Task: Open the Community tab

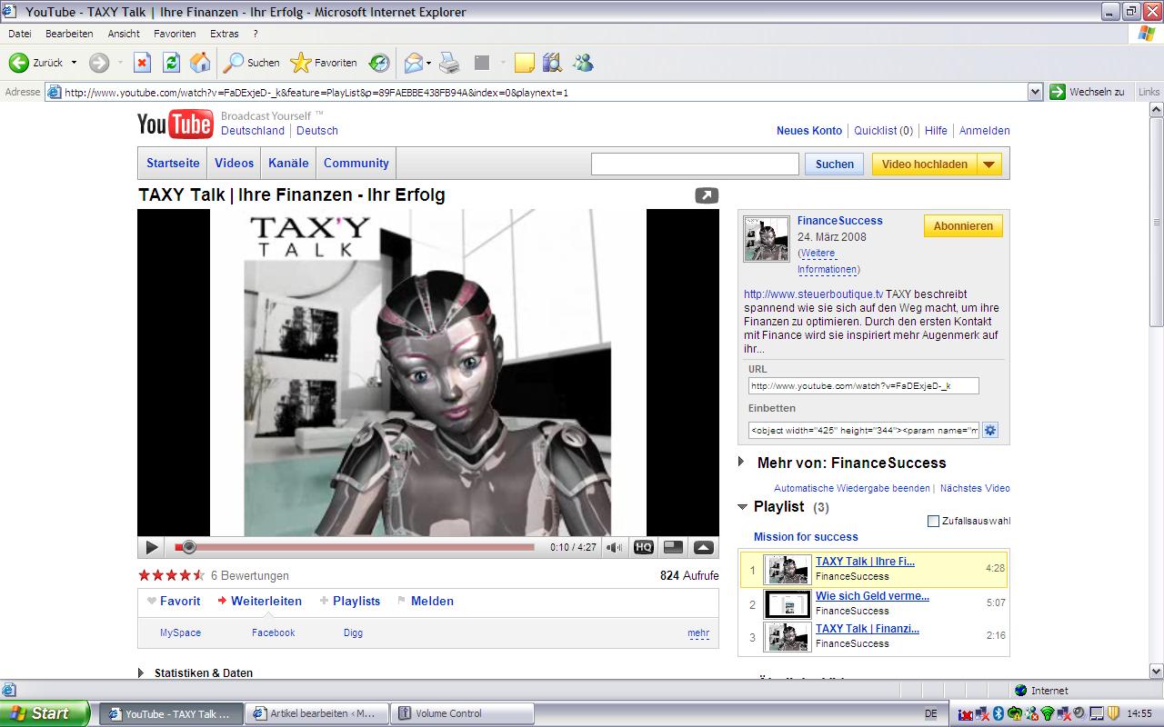Action: 356,164
